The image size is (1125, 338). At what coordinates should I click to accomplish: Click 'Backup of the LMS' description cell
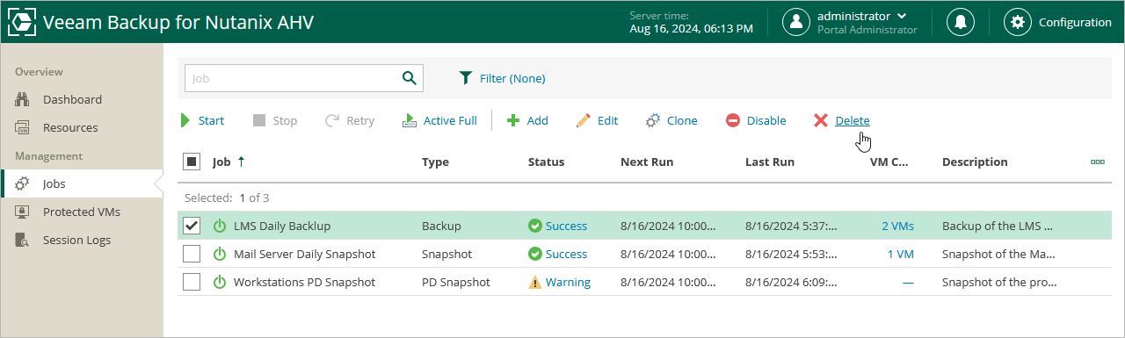[997, 226]
